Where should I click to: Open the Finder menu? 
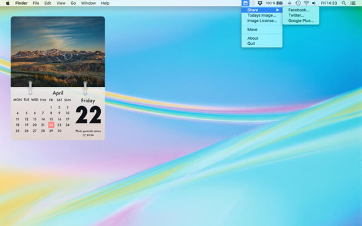[x=21, y=3]
